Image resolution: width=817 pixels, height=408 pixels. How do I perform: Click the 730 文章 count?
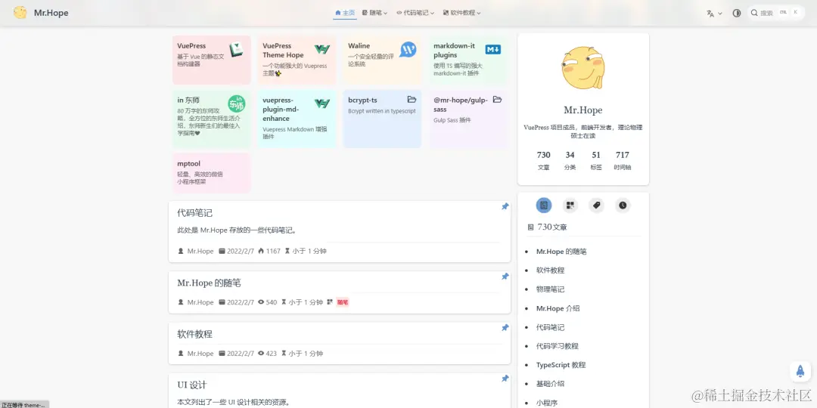(x=543, y=160)
